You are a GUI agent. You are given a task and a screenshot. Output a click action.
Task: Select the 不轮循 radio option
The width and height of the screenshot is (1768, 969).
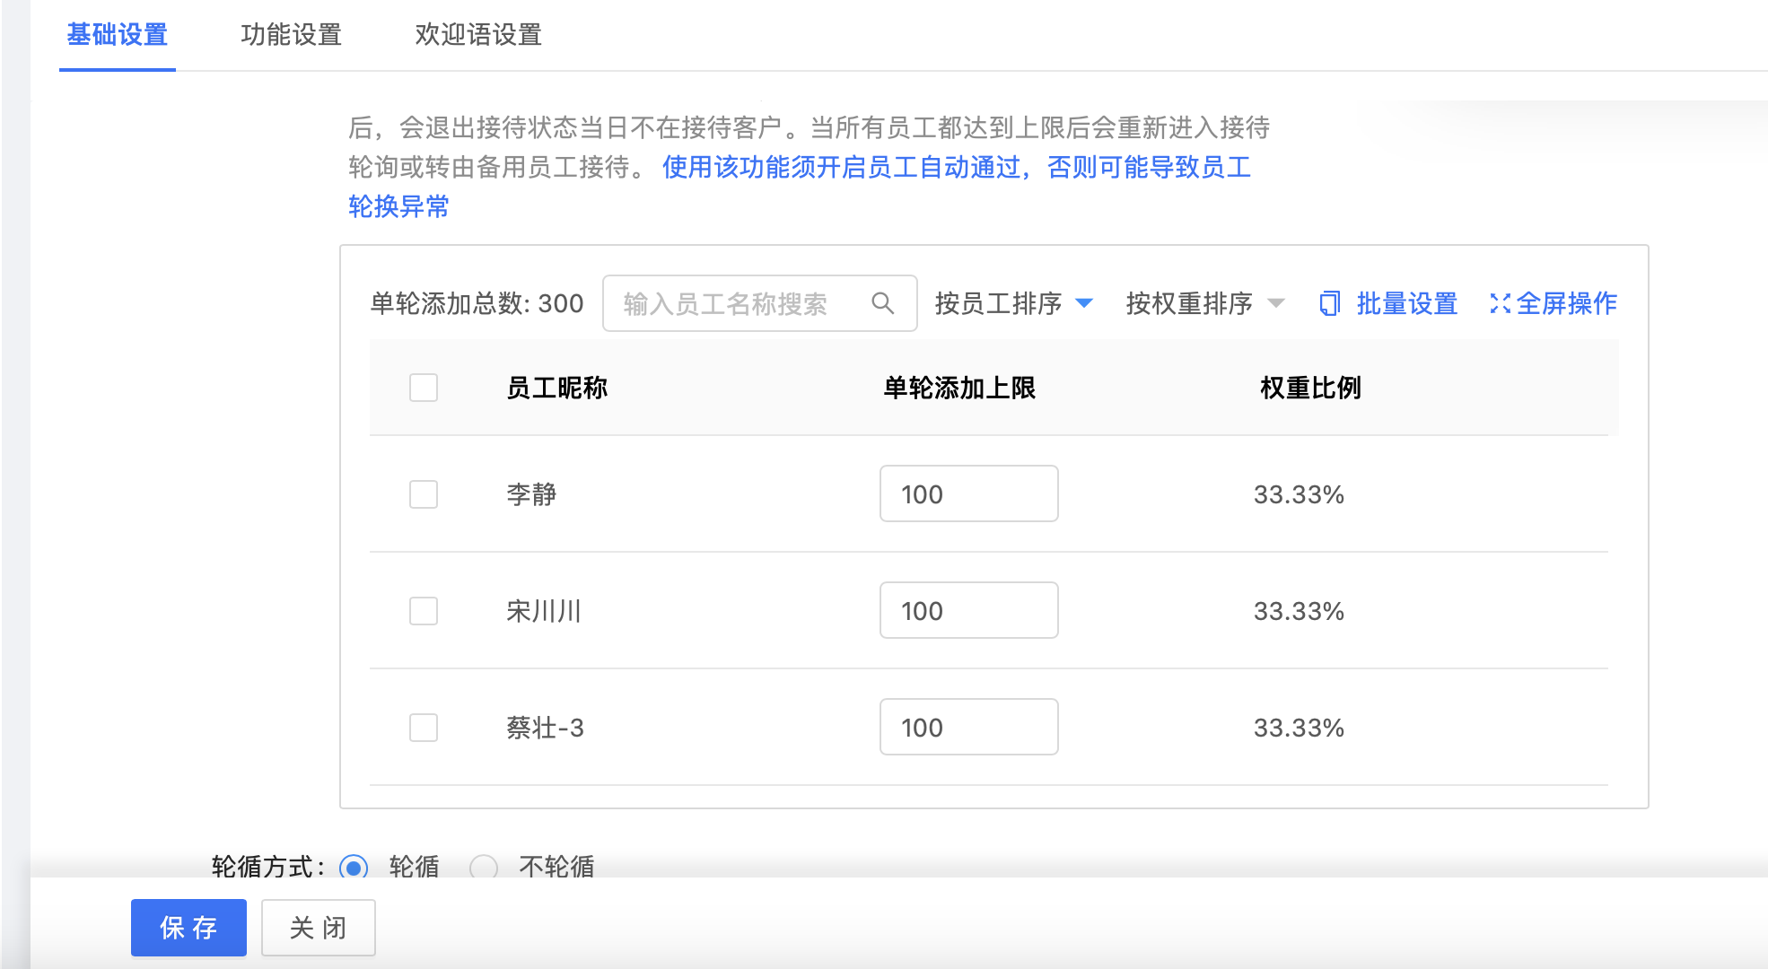pyautogui.click(x=484, y=868)
